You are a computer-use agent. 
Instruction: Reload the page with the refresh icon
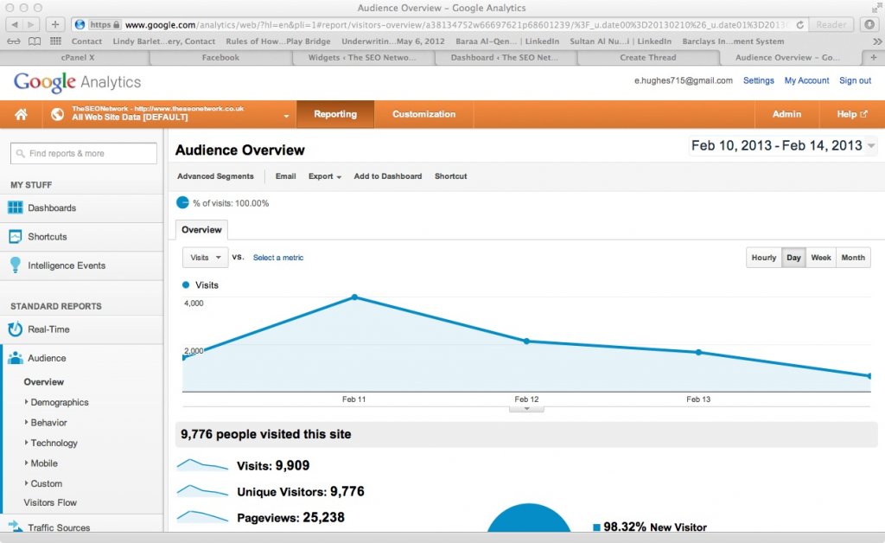point(799,25)
